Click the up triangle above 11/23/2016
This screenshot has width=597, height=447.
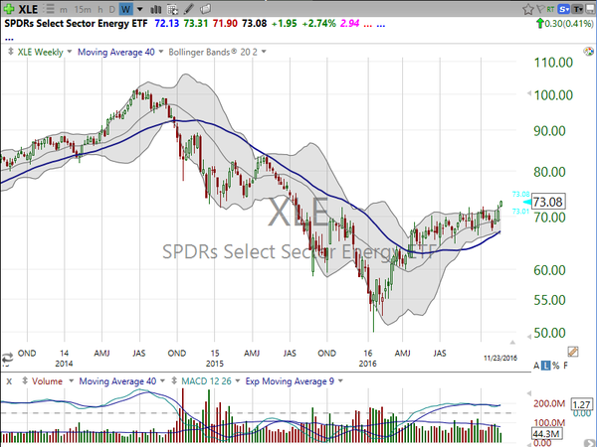tap(512, 343)
